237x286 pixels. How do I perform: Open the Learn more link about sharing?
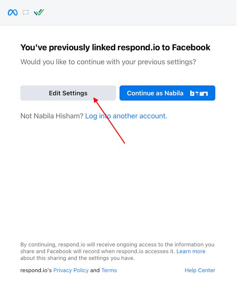(191, 251)
